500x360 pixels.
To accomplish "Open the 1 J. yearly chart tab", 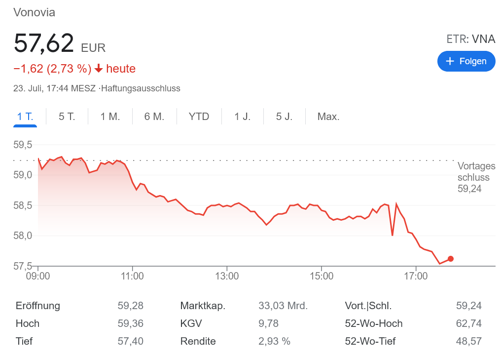I will [x=242, y=117].
